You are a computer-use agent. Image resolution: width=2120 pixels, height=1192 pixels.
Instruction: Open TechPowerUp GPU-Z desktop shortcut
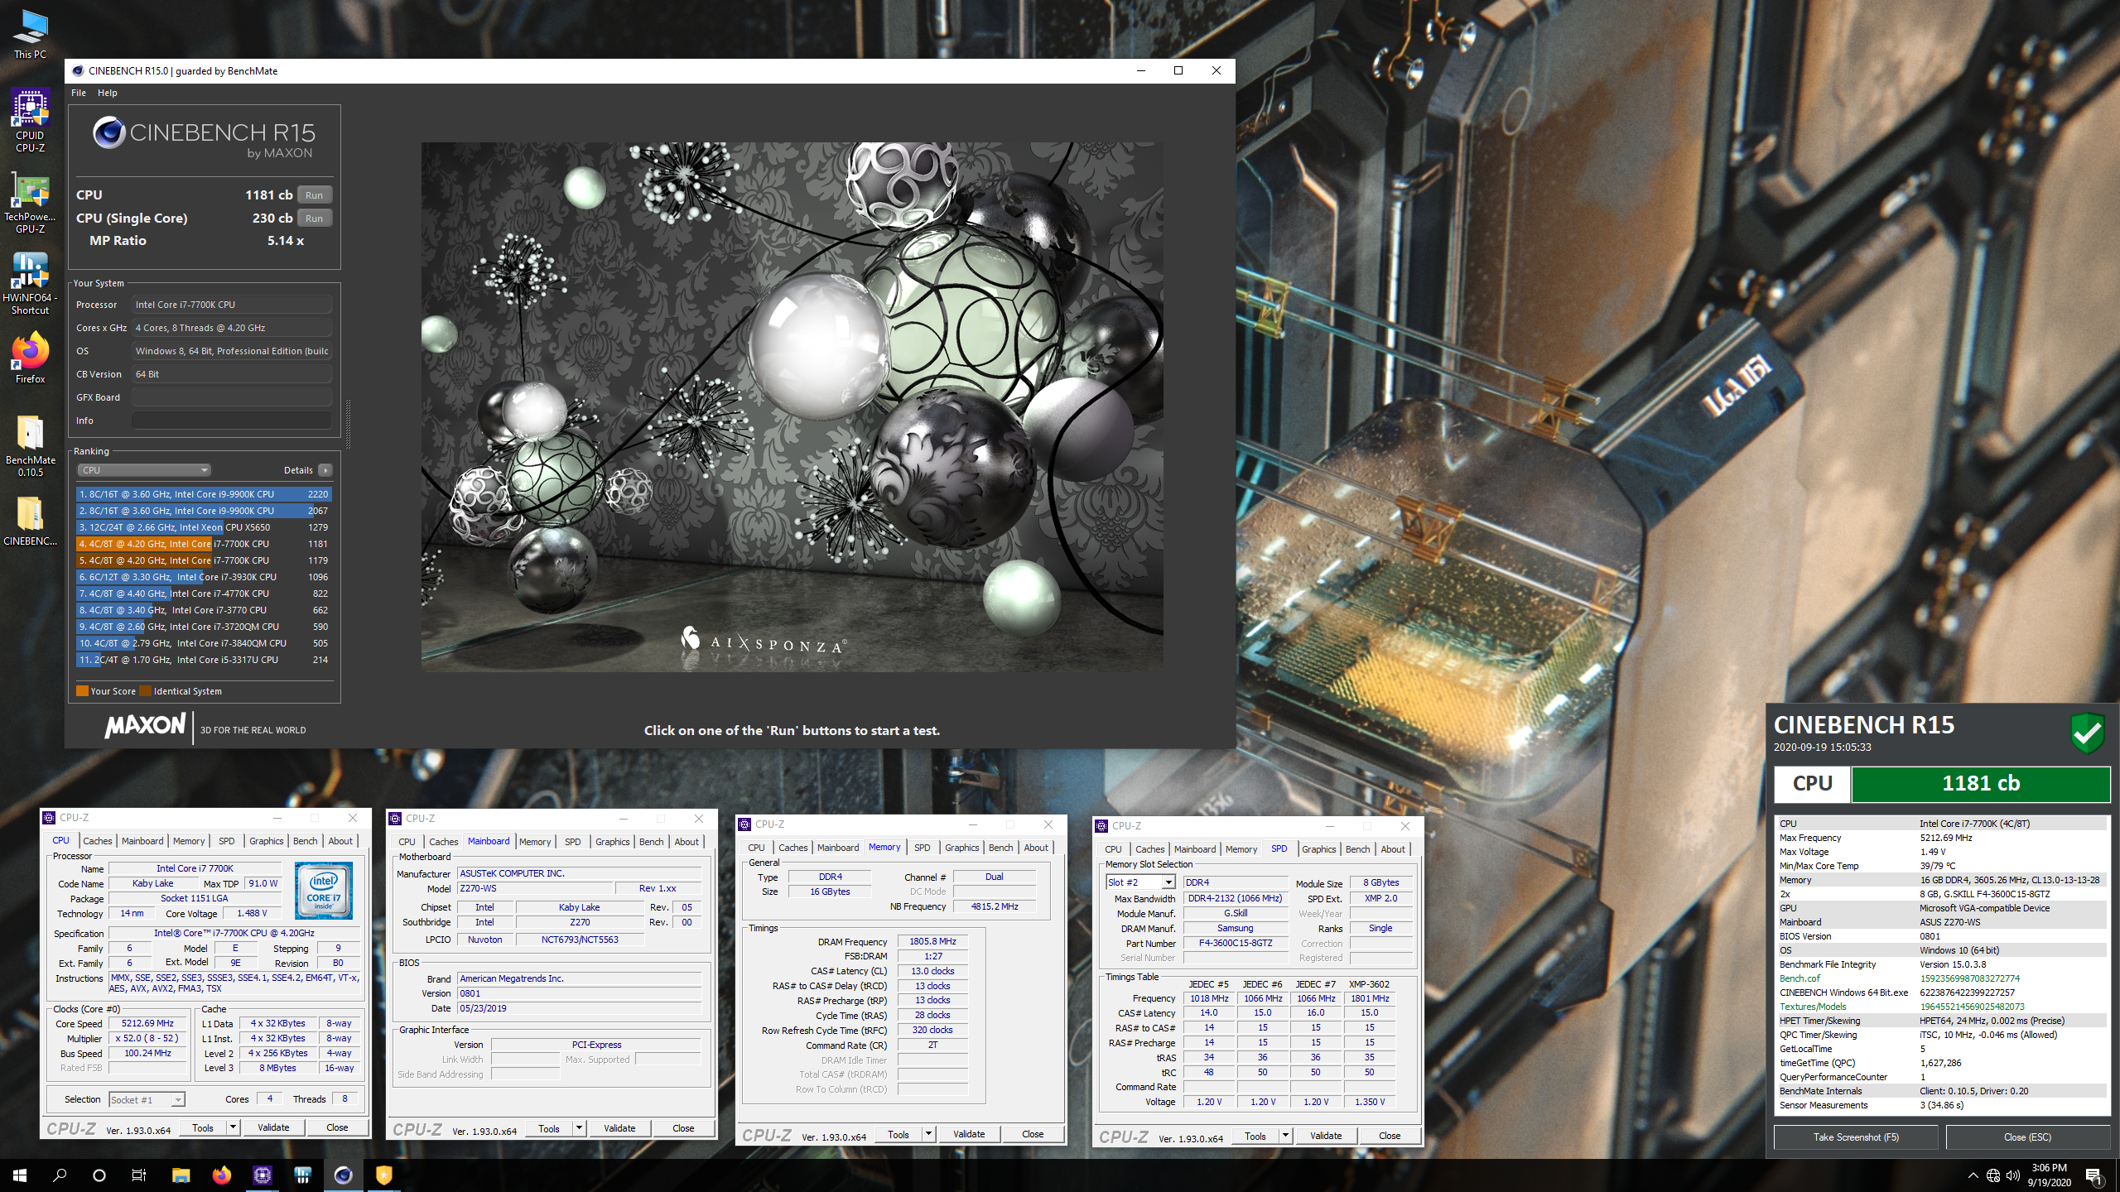click(x=30, y=203)
